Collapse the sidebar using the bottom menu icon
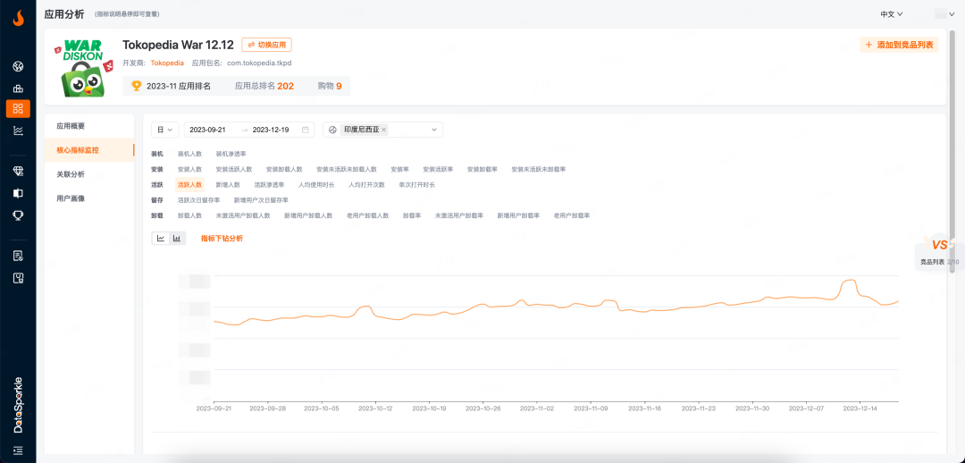 (18, 450)
